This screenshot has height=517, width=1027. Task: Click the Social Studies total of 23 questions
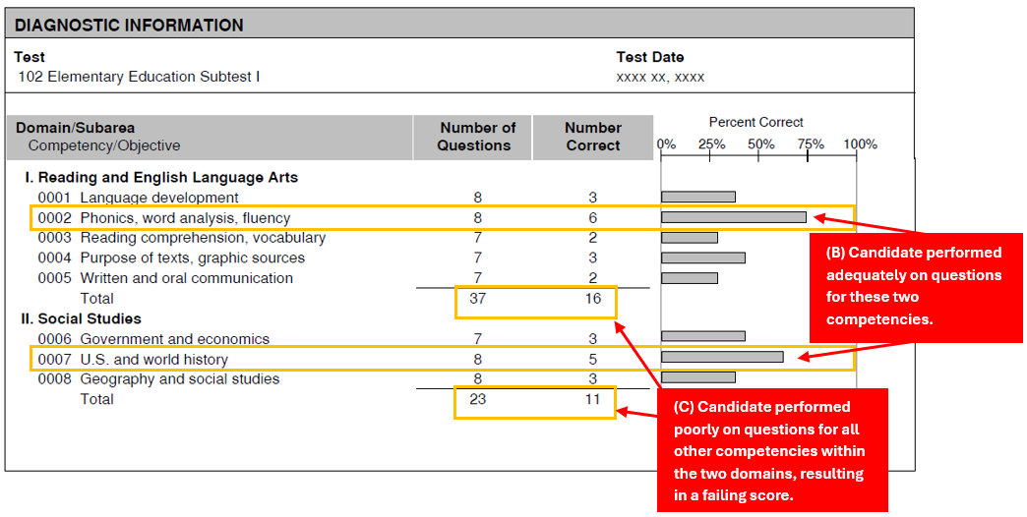click(478, 400)
